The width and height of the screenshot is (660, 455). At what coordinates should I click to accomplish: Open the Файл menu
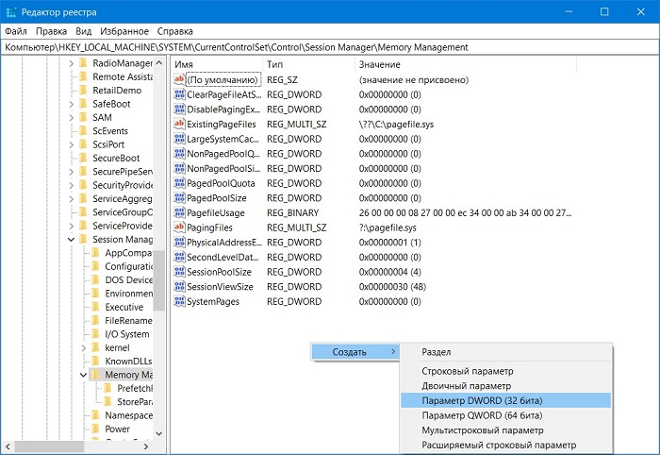(x=16, y=31)
